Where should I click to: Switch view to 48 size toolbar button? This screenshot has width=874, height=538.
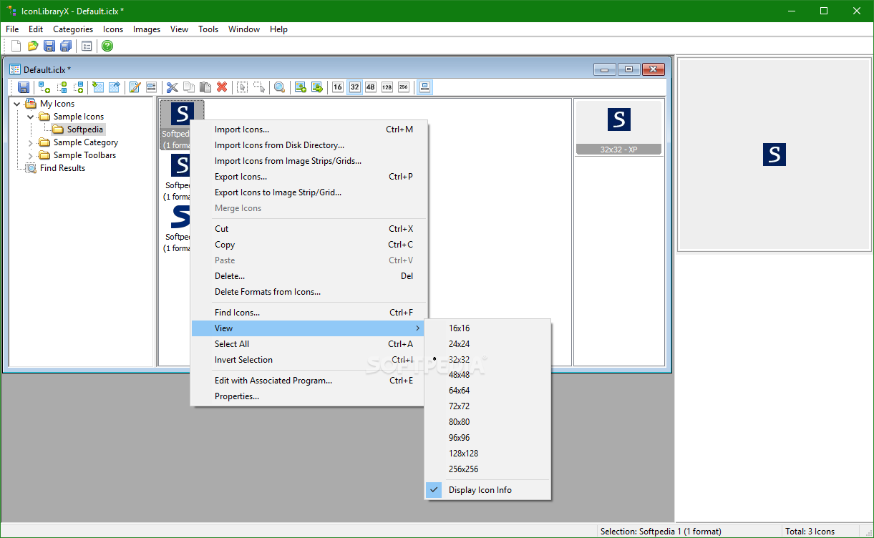click(x=371, y=87)
